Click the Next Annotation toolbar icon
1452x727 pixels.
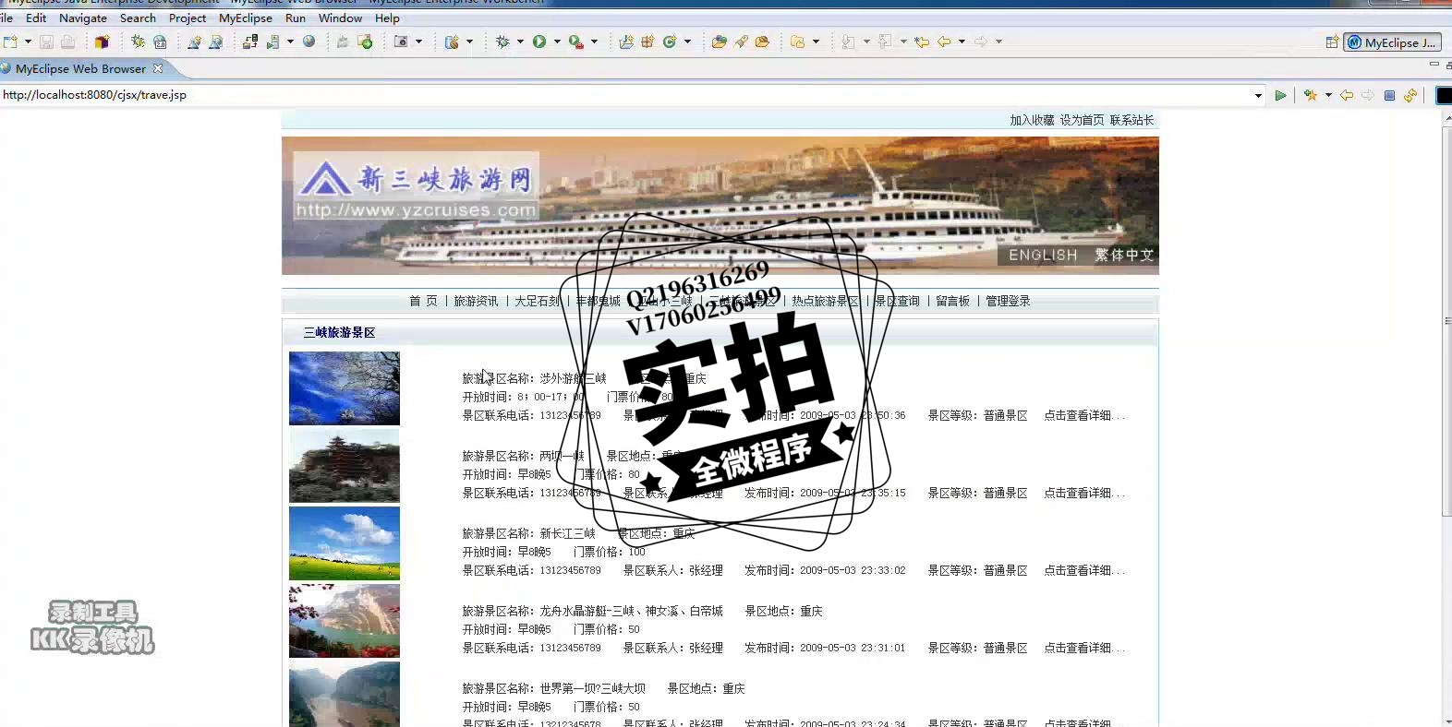(848, 42)
